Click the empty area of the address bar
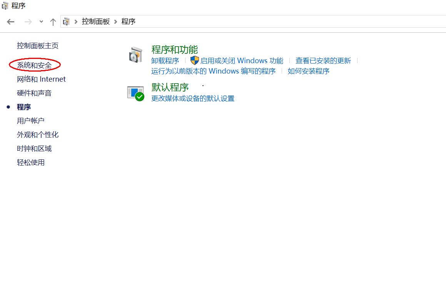Viewport: 446px width, 298px height. (289, 22)
